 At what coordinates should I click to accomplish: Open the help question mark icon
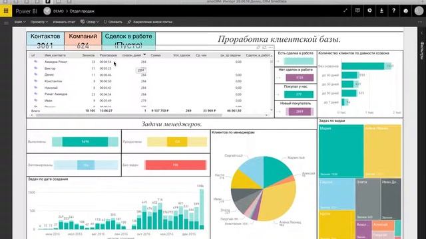[x=393, y=11]
